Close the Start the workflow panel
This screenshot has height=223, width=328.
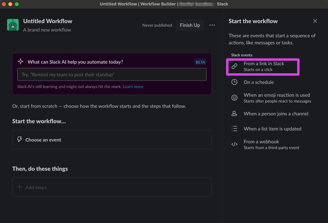pos(315,21)
